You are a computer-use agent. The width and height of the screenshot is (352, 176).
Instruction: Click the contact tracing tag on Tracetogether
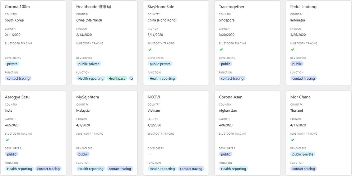232,78
